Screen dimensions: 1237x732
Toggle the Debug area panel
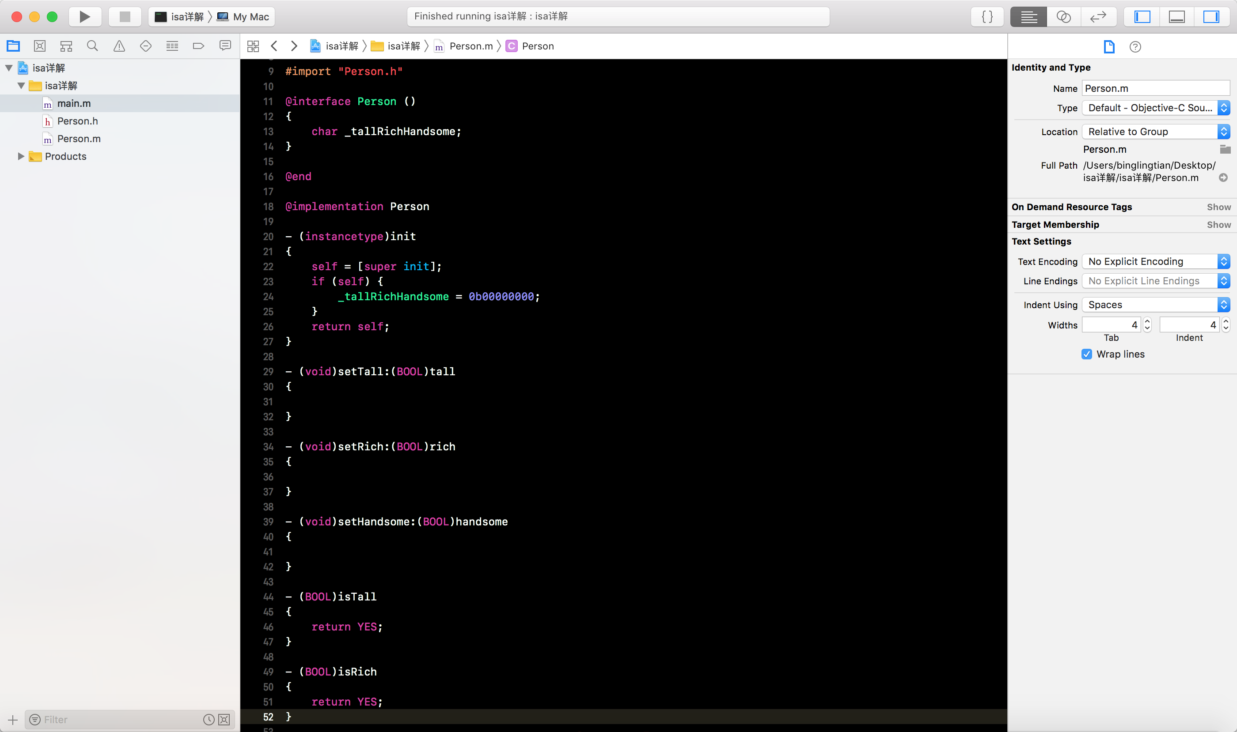point(1177,17)
